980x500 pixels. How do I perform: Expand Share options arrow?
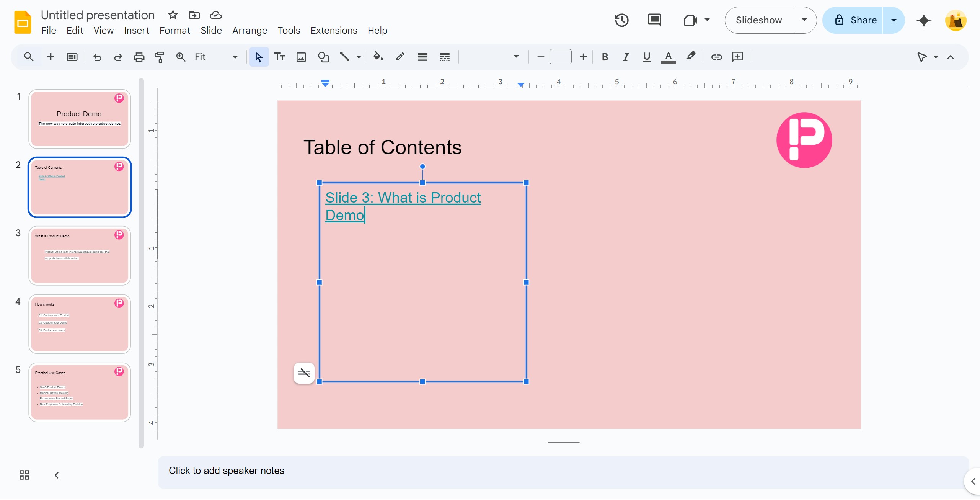(894, 20)
